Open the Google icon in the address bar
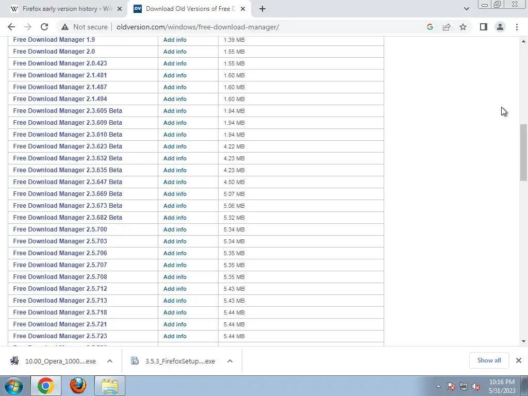Image resolution: width=528 pixels, height=396 pixels. [x=430, y=27]
